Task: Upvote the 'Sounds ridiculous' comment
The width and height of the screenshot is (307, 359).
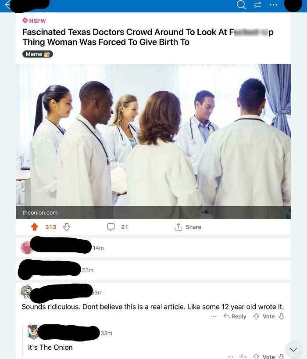Action: pyautogui.click(x=256, y=316)
